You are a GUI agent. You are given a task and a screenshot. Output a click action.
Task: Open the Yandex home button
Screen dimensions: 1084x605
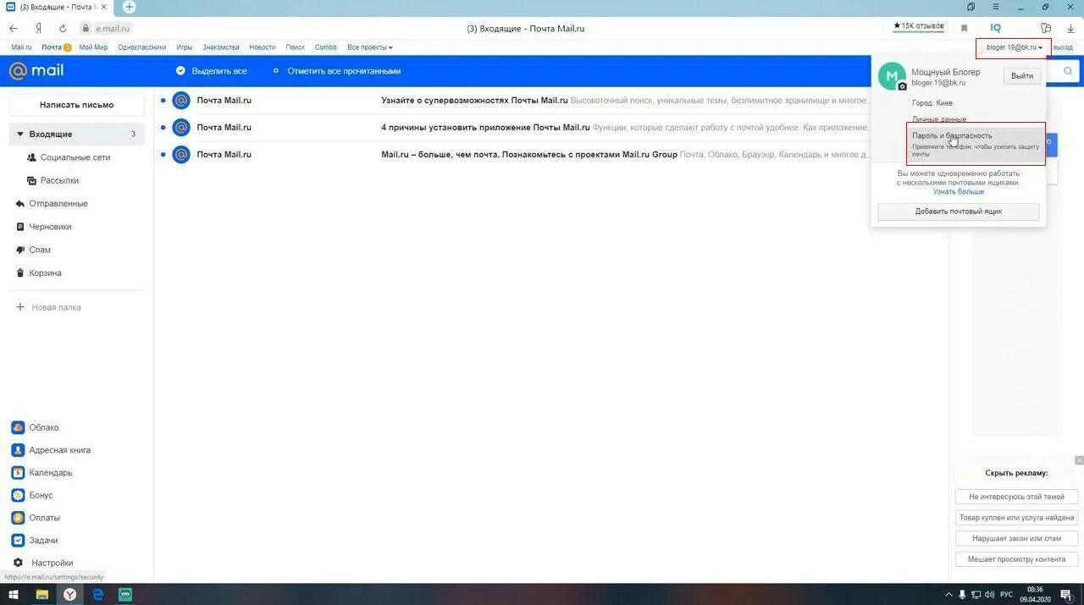38,28
